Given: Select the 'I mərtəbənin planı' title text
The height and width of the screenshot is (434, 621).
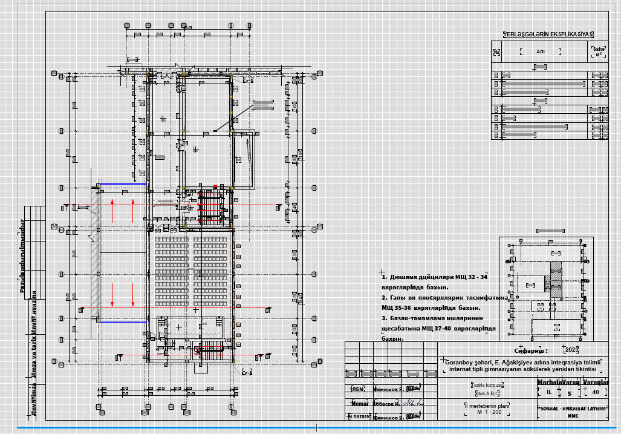Looking at the screenshot, I should (487, 406).
